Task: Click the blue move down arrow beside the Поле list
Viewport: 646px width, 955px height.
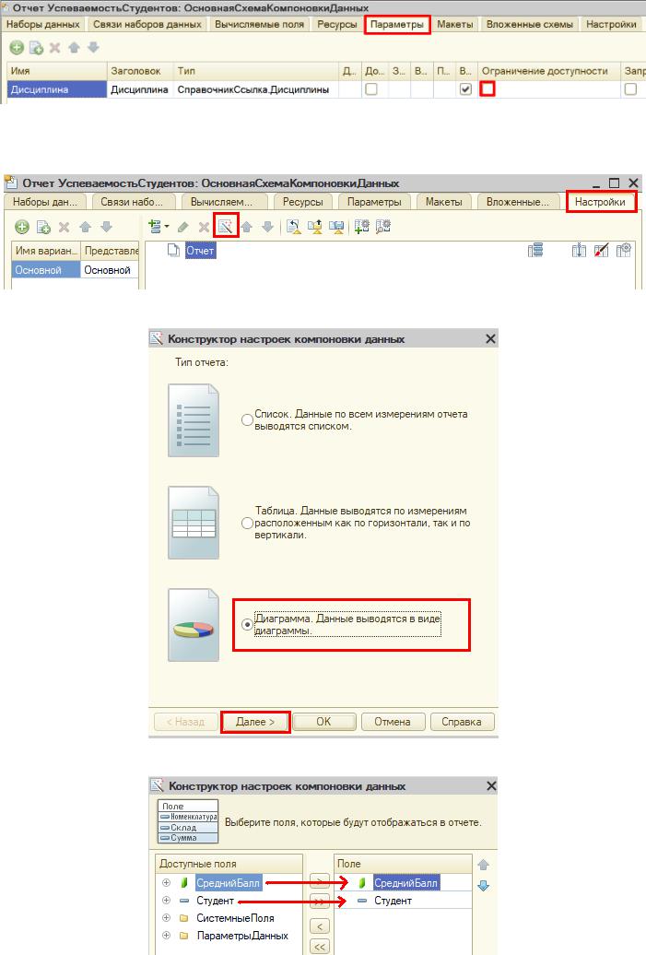Action: [x=483, y=886]
